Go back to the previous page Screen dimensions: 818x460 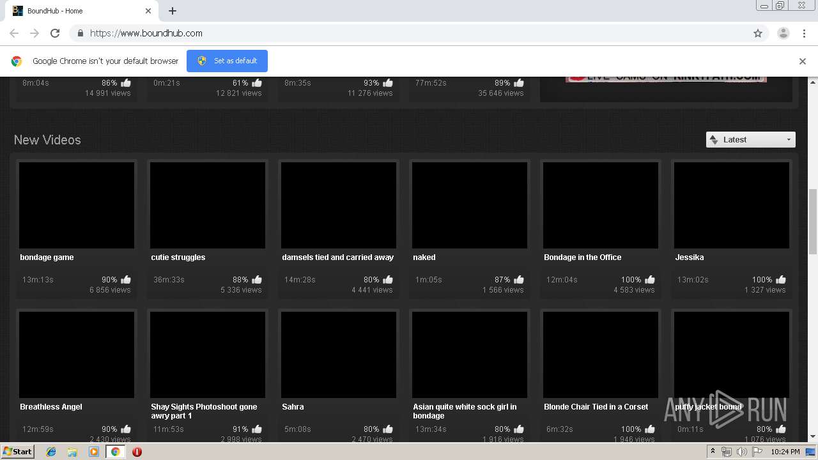click(x=14, y=33)
